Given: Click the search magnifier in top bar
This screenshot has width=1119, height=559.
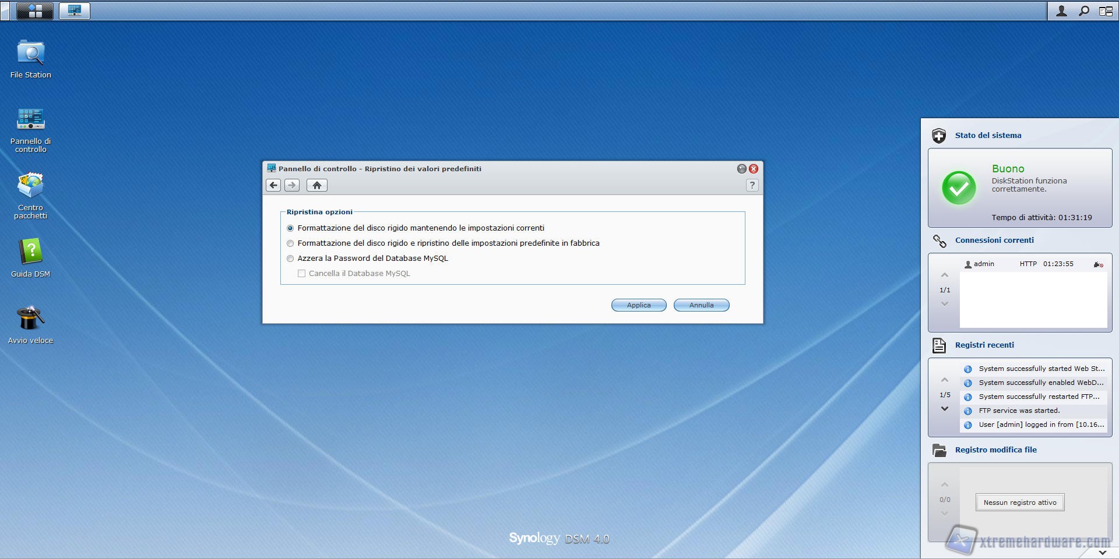Looking at the screenshot, I should coord(1083,10).
